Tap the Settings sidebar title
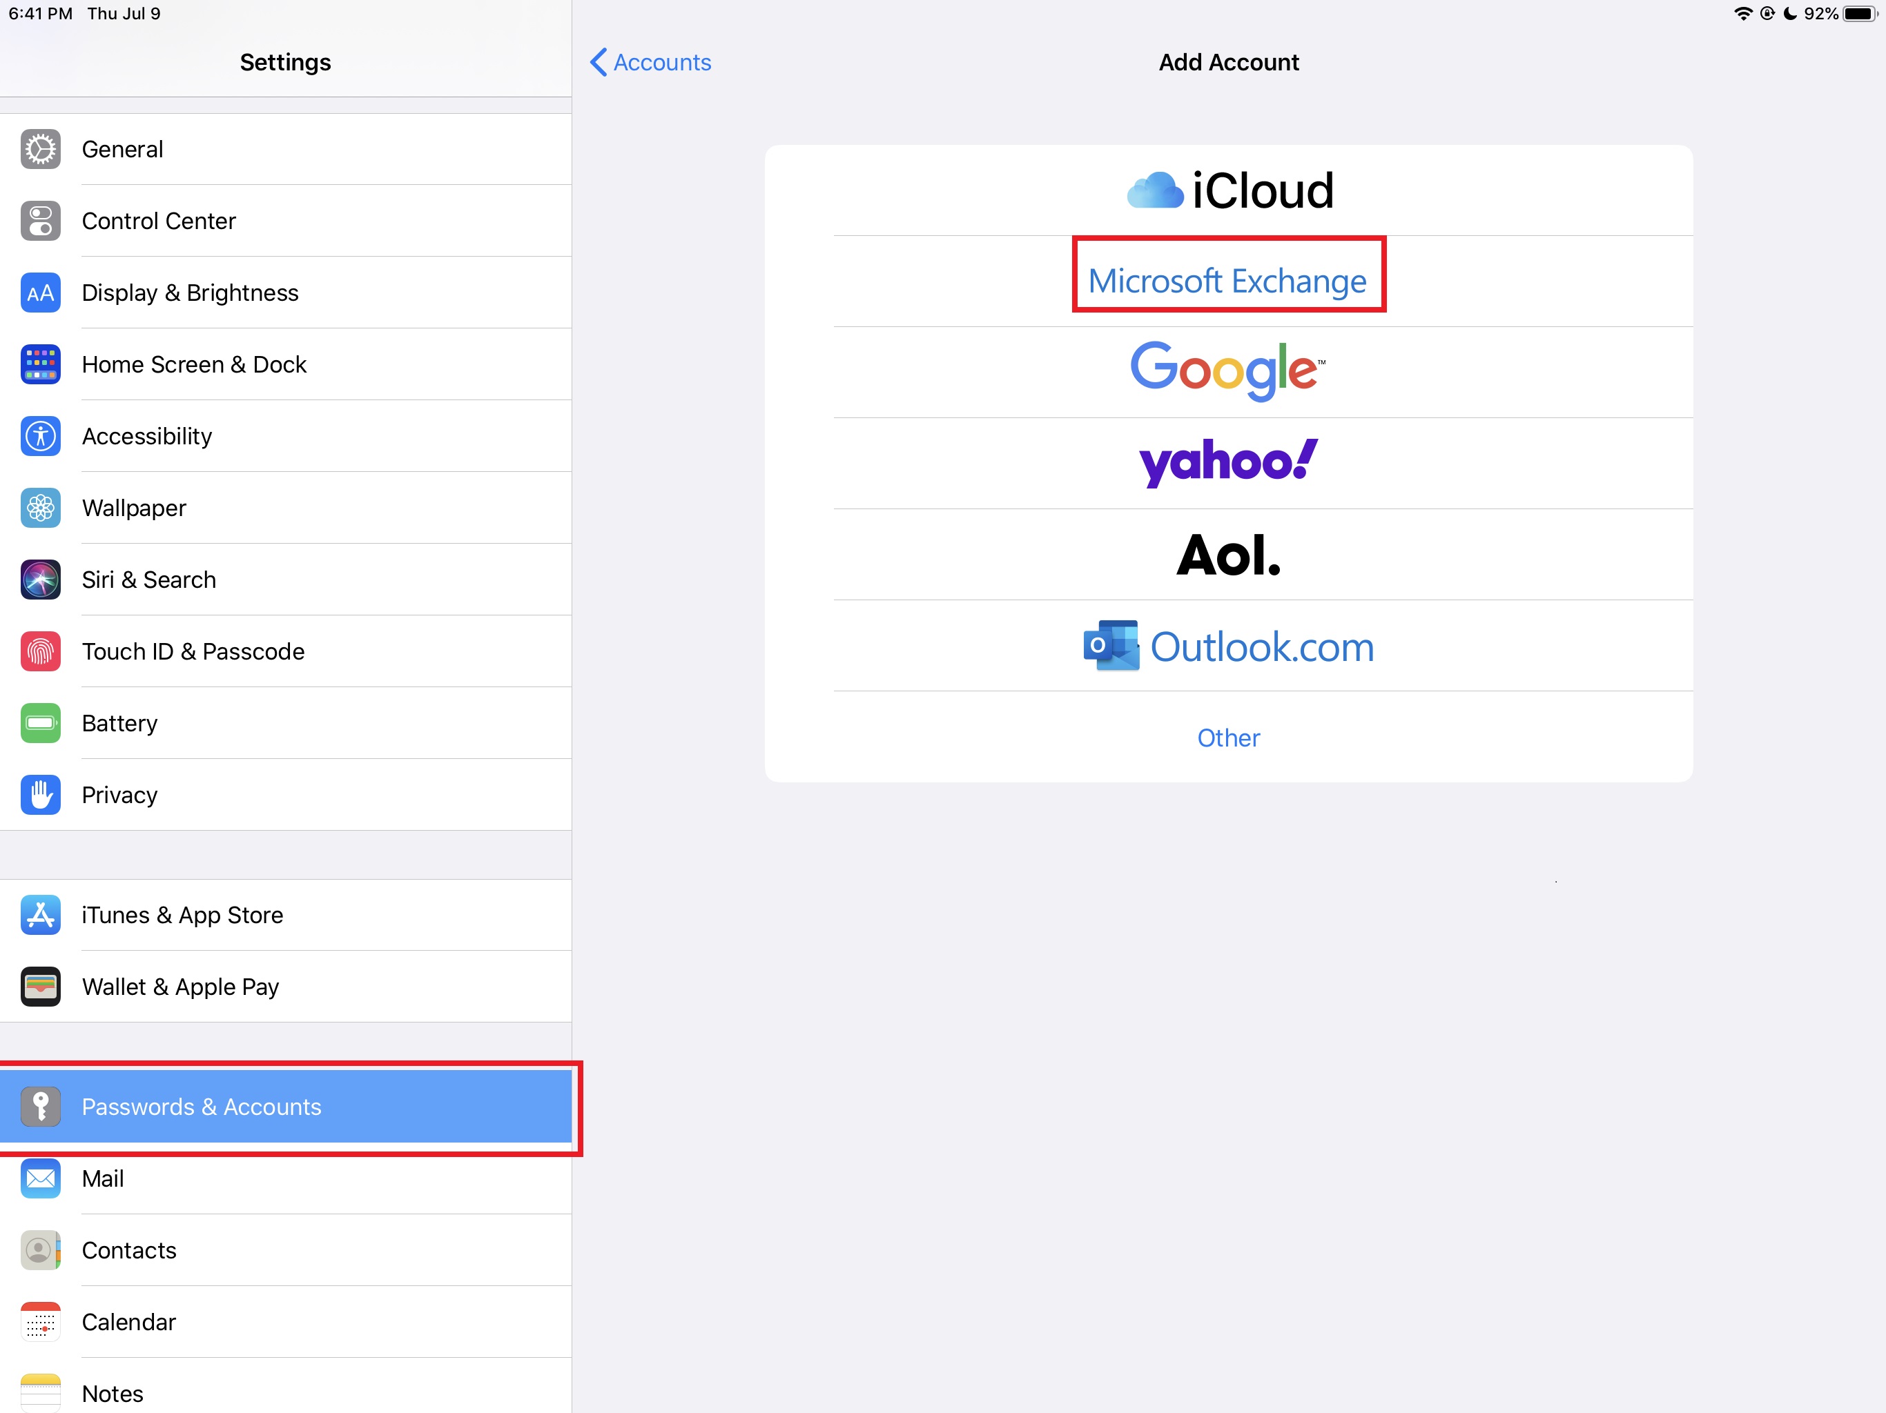1886x1413 pixels. (285, 62)
